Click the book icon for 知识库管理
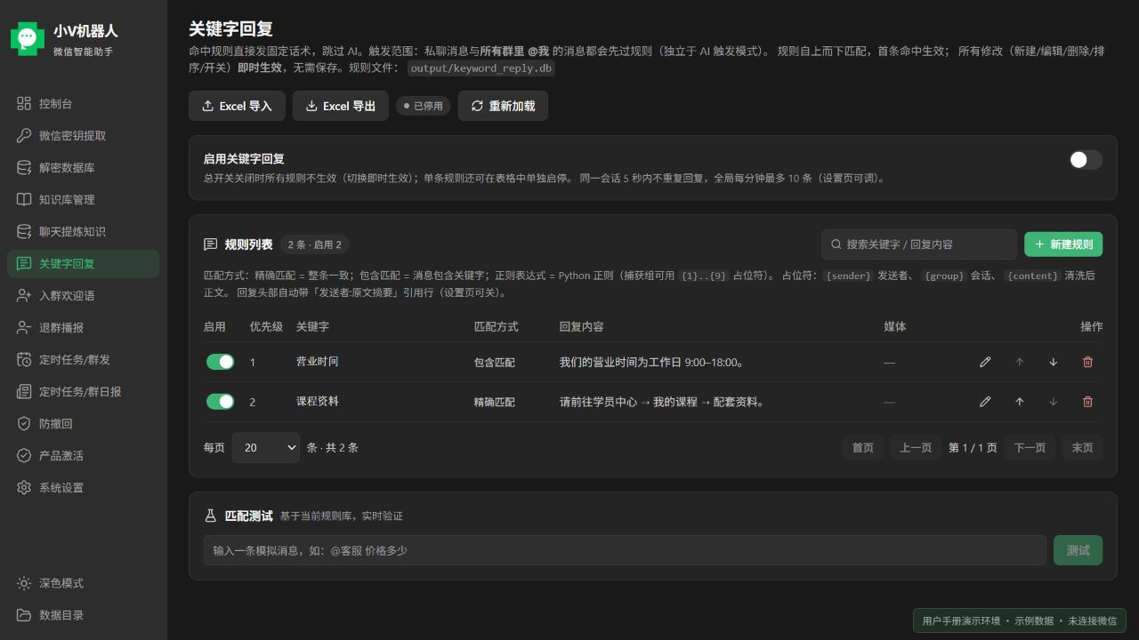 click(x=24, y=199)
